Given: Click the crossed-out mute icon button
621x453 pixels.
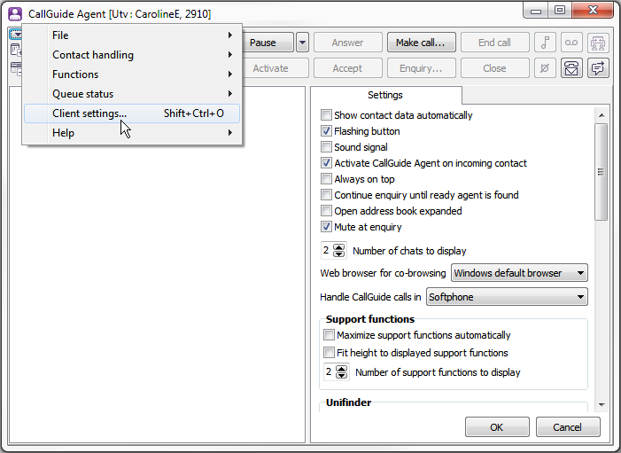Looking at the screenshot, I should (545, 68).
